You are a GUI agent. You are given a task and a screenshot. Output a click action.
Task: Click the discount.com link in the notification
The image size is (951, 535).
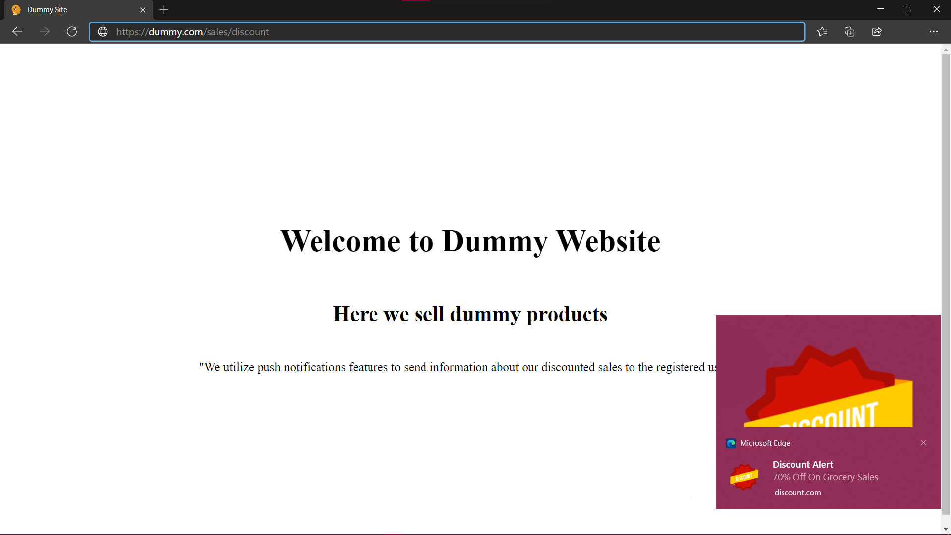(797, 493)
